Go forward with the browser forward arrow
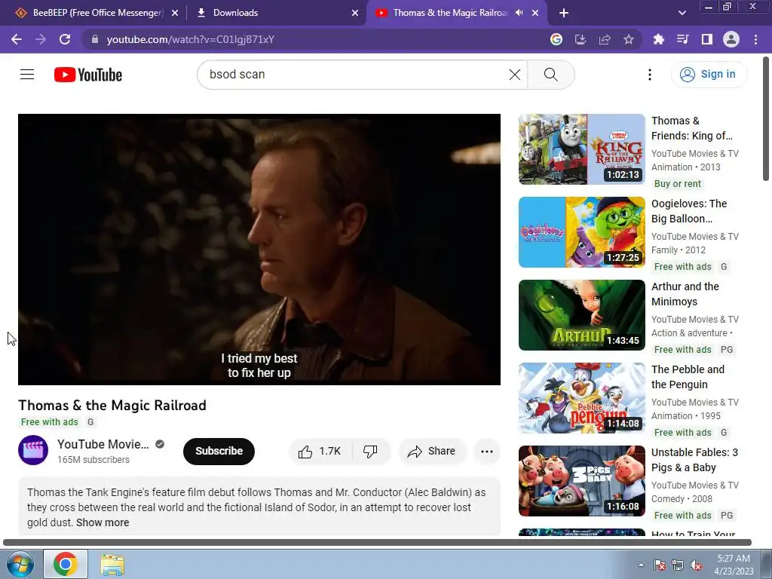Image resolution: width=772 pixels, height=579 pixels. coord(41,39)
